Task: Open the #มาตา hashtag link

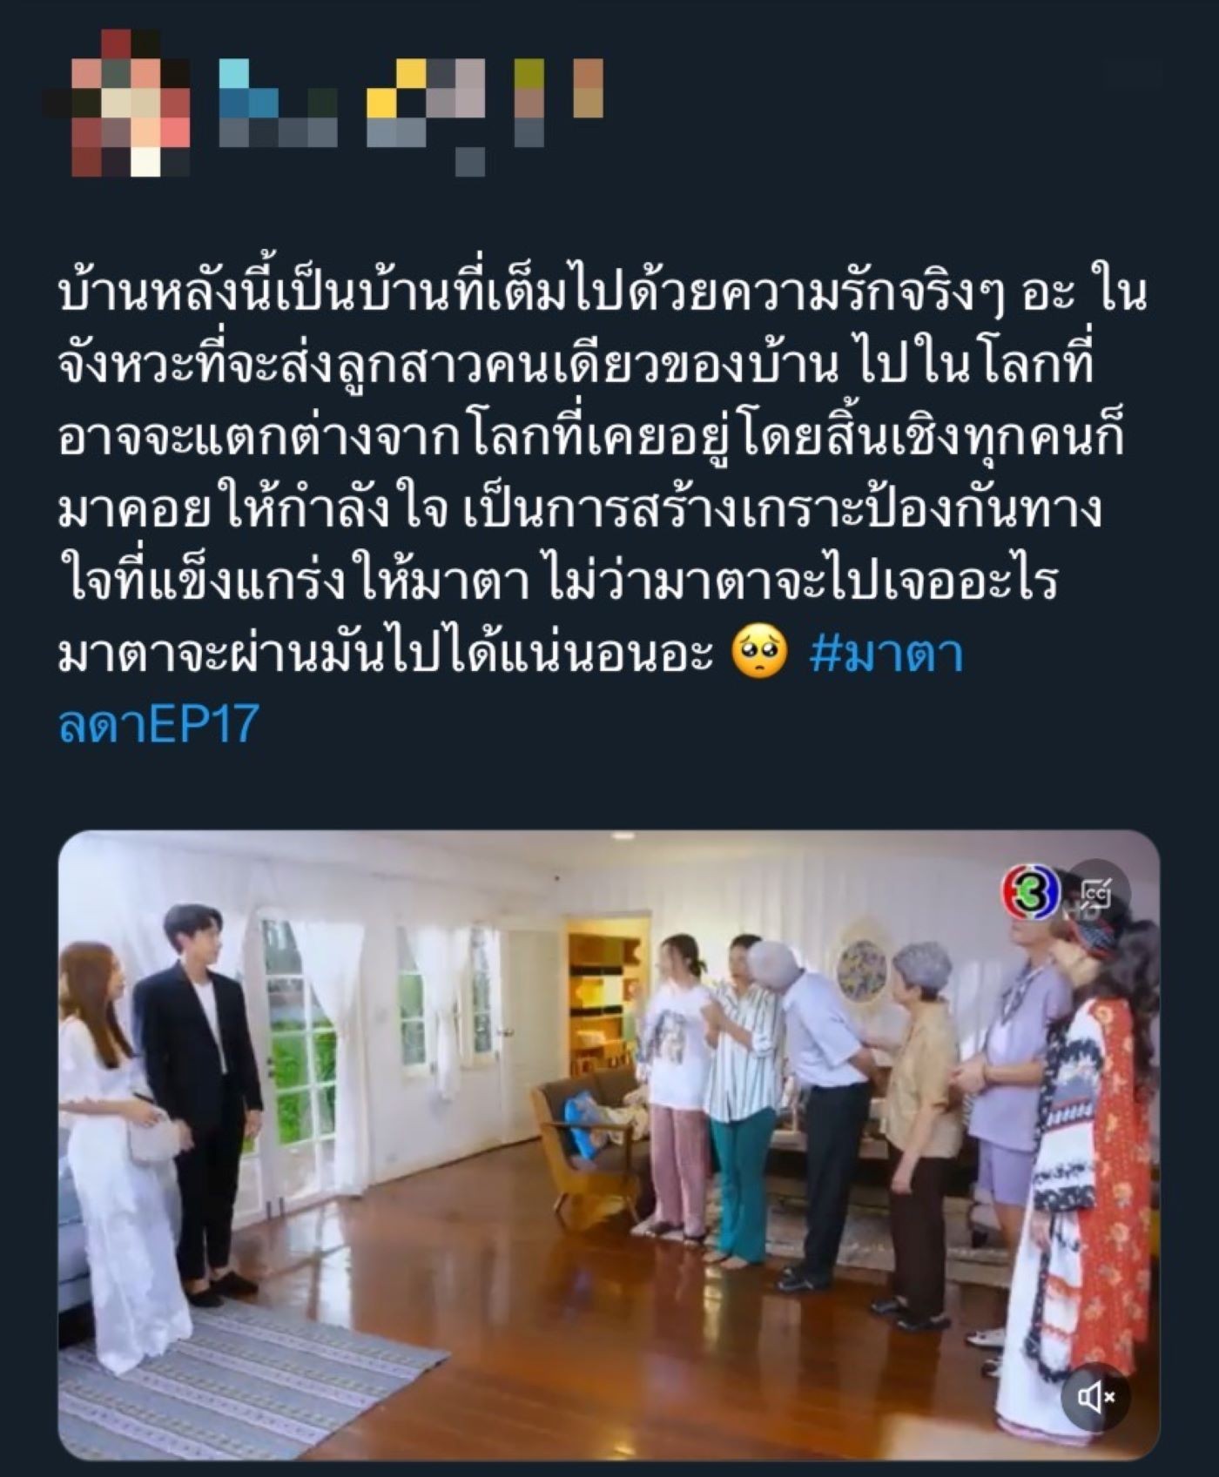Action: 886,654
